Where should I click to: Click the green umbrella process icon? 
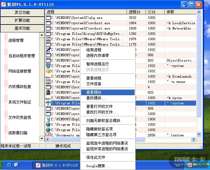tap(48, 103)
